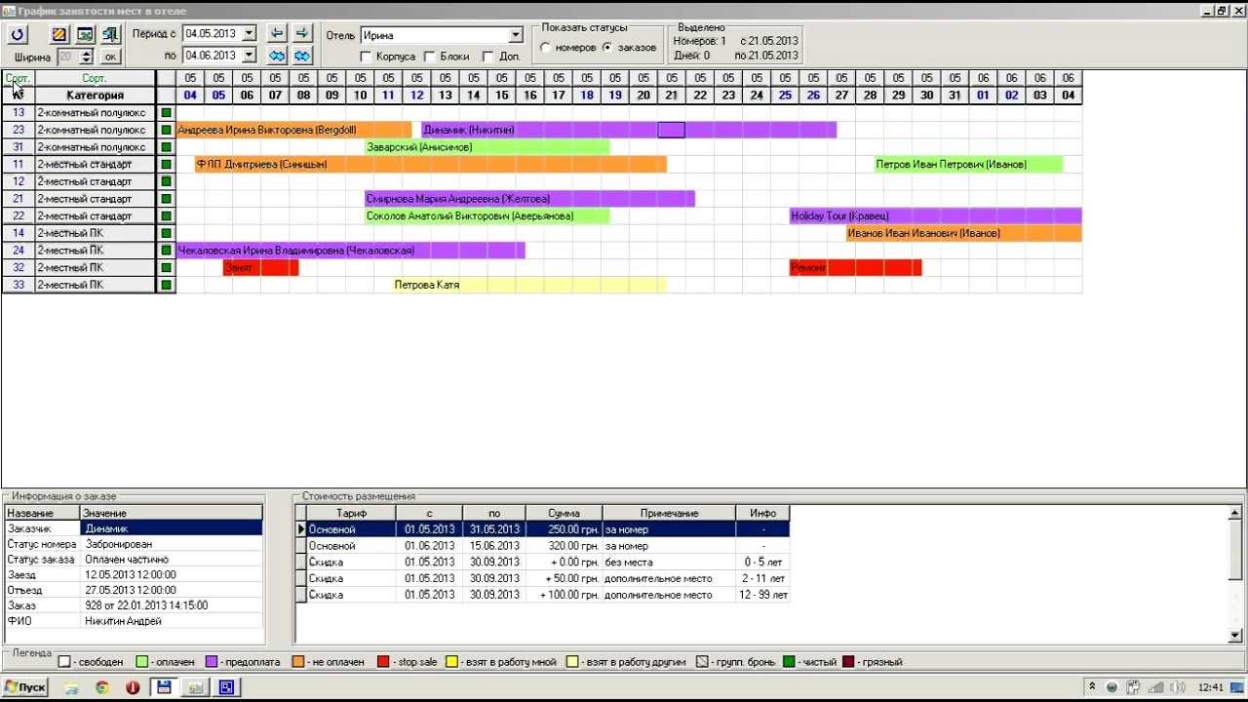The image size is (1248, 702).
Task: Select the Скидка row for 0 - 5 лет
Action: click(x=548, y=563)
